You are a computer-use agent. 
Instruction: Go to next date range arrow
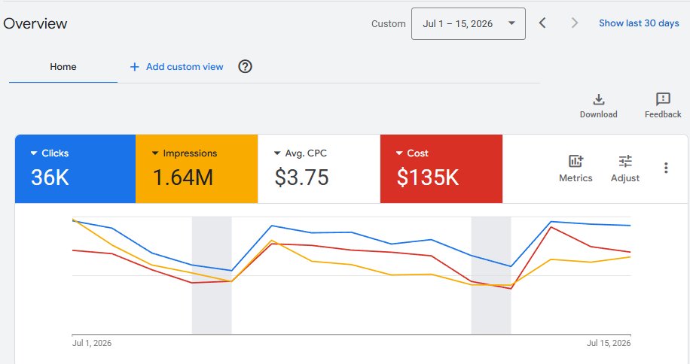click(x=574, y=23)
